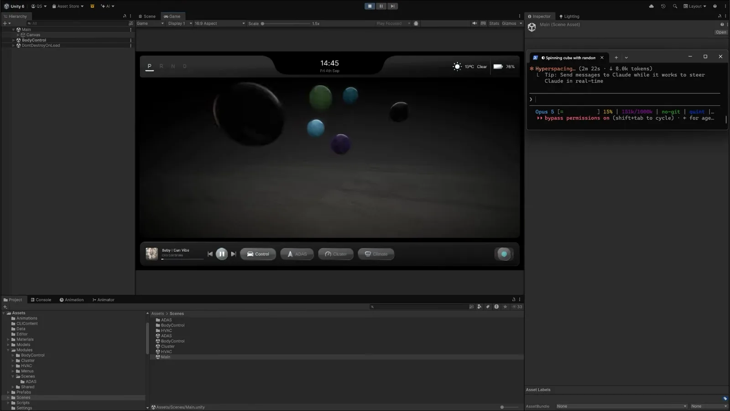Open the 16:9 Aspect dropdown
The width and height of the screenshot is (730, 411).
(x=219, y=23)
